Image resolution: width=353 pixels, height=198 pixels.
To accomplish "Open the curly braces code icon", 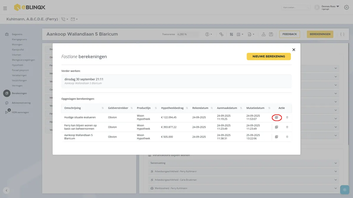I will tap(342, 34).
